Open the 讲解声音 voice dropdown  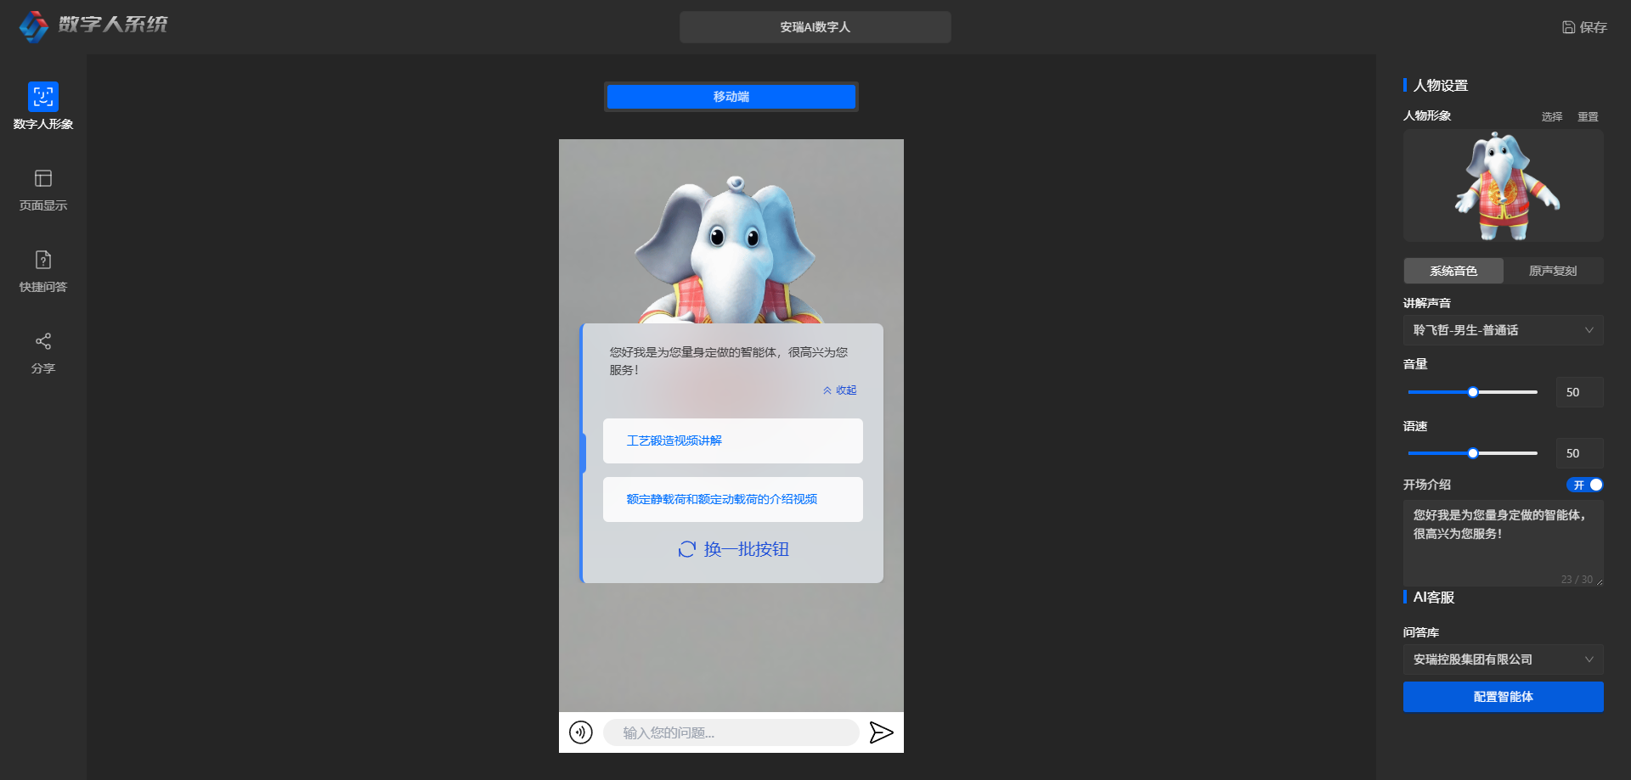(1502, 329)
